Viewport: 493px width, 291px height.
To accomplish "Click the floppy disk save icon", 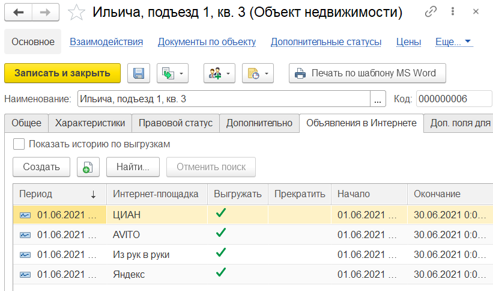I will pos(139,73).
